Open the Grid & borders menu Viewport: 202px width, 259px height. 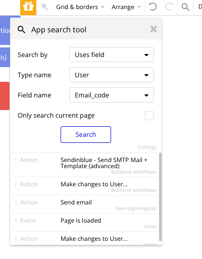80,7
